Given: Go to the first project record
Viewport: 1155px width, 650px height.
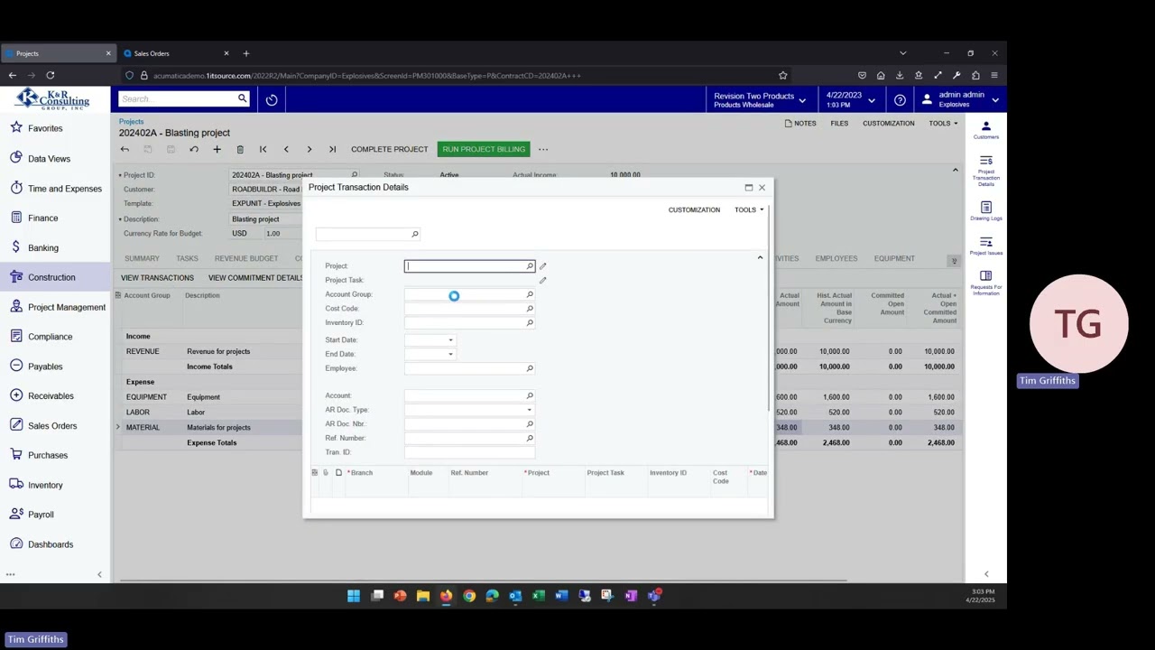Looking at the screenshot, I should coord(263,149).
